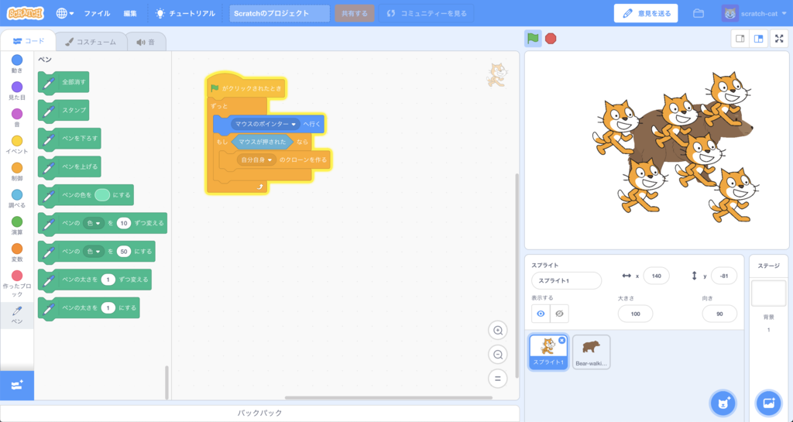Select the イベント block category

[17, 145]
